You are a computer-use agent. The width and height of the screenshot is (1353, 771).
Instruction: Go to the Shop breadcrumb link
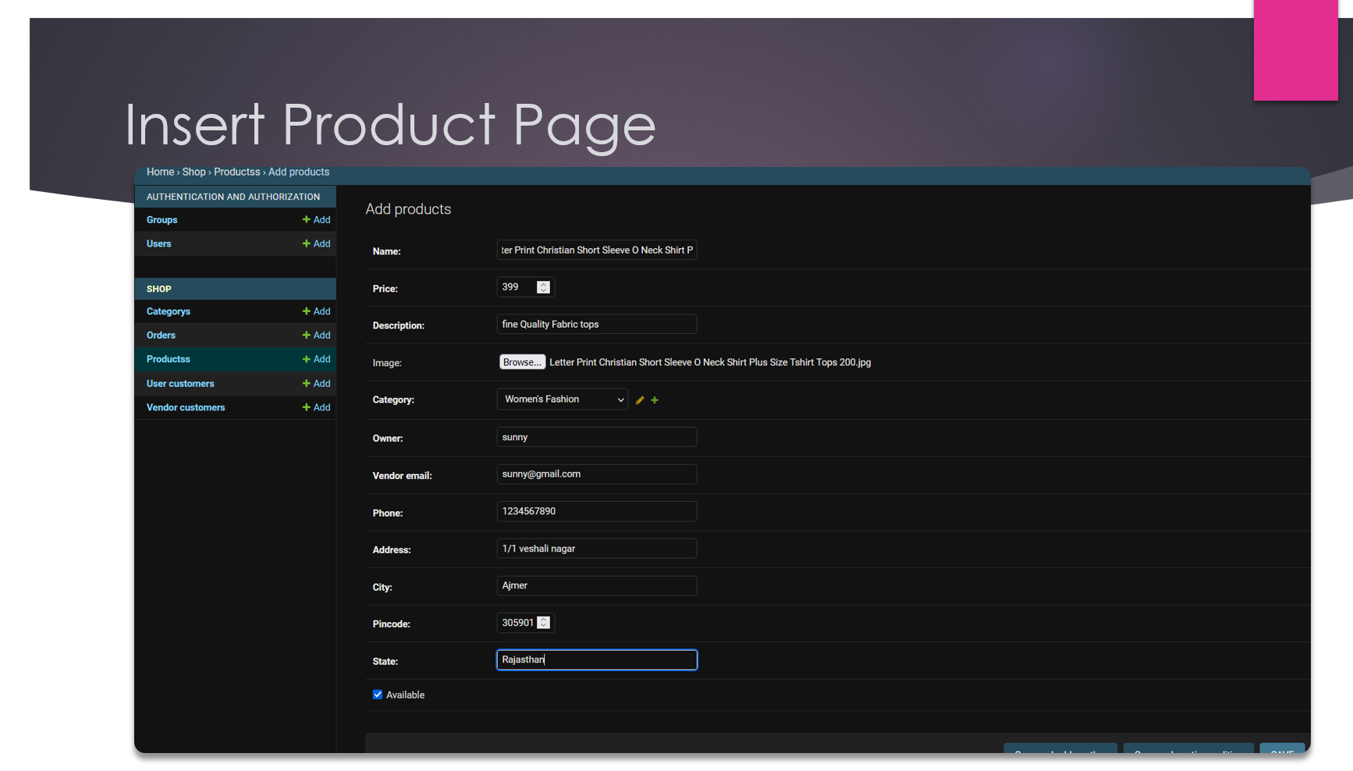194,172
